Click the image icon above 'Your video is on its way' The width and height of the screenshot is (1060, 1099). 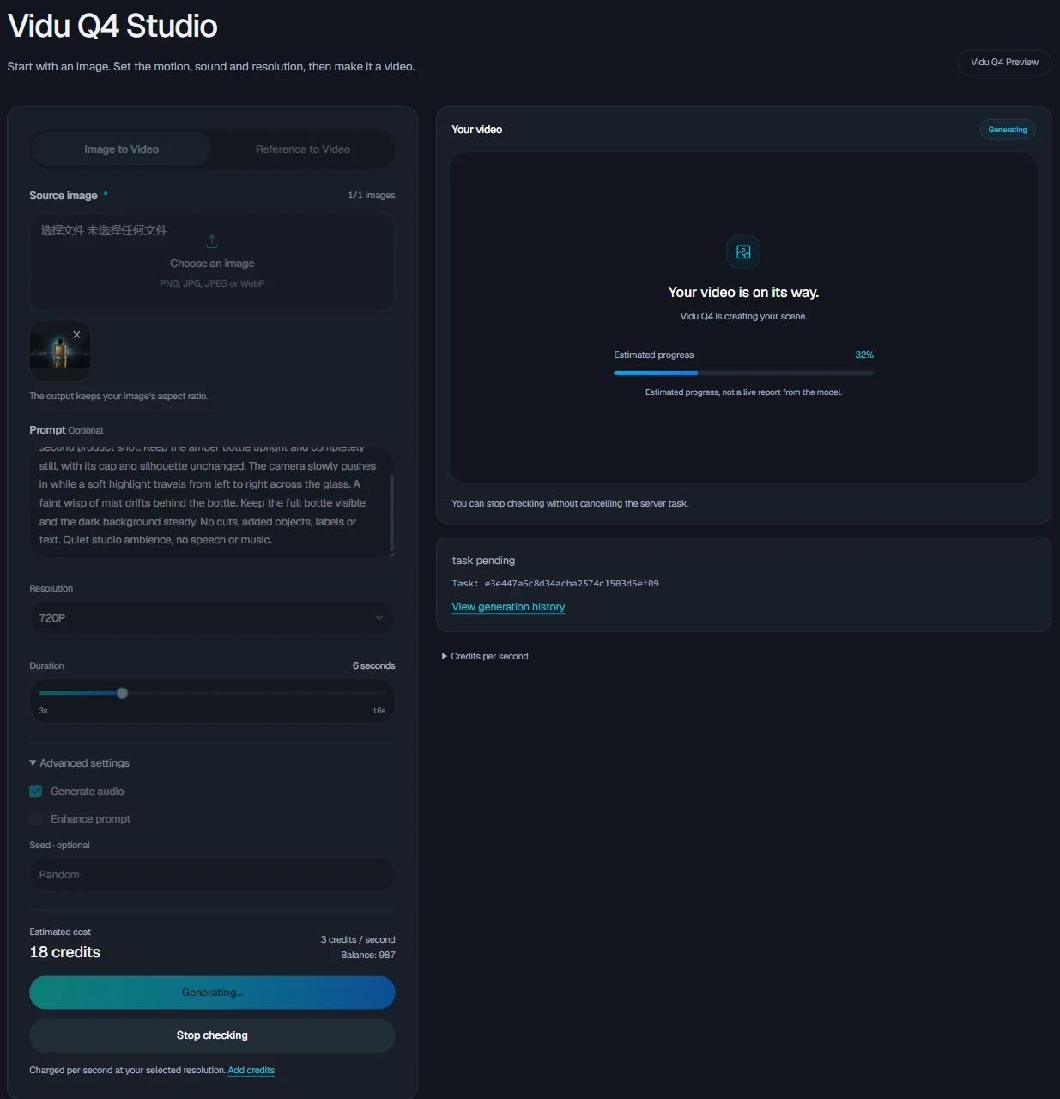click(x=743, y=252)
